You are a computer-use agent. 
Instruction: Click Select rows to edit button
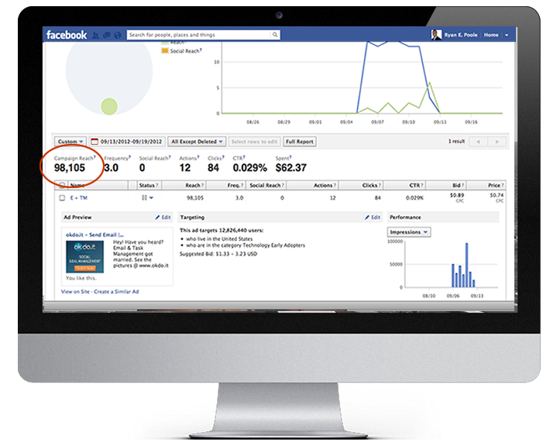tap(254, 142)
